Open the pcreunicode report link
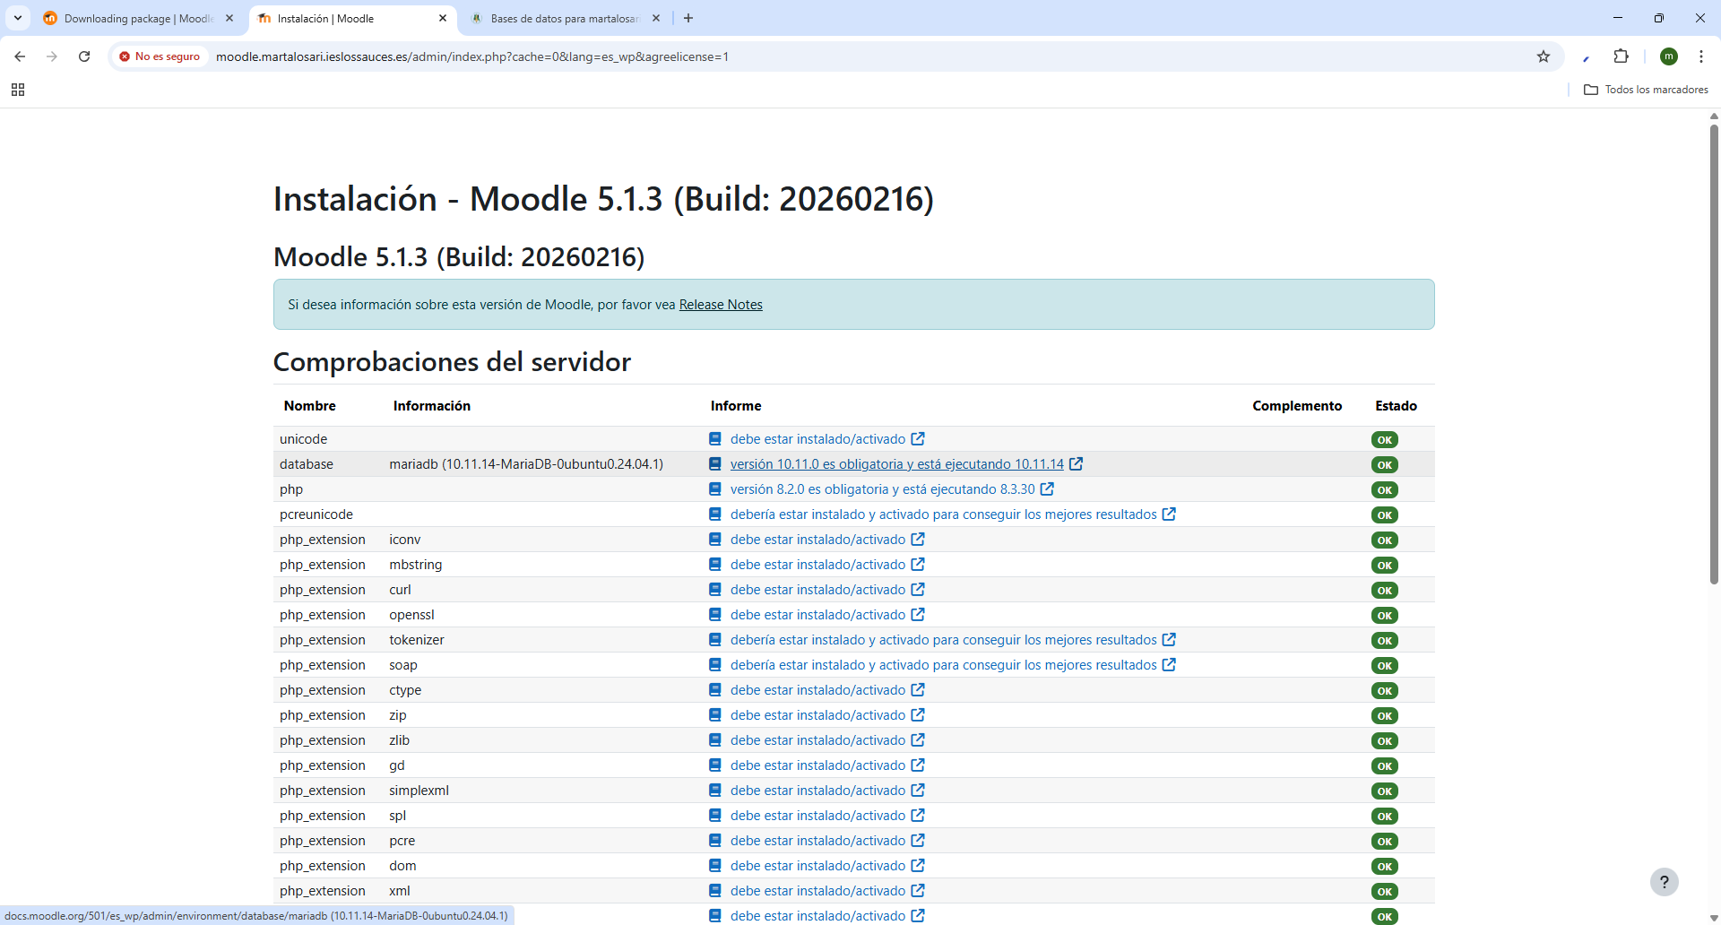Viewport: 1721px width, 925px height. pyautogui.click(x=943, y=514)
